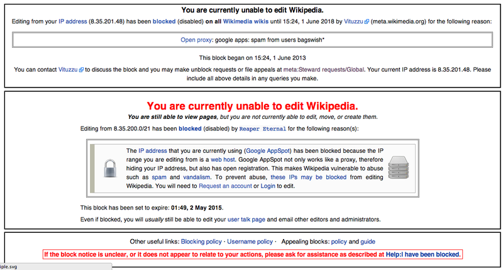Click the black top heading 'unable to edit Wikipedia'

253,10
